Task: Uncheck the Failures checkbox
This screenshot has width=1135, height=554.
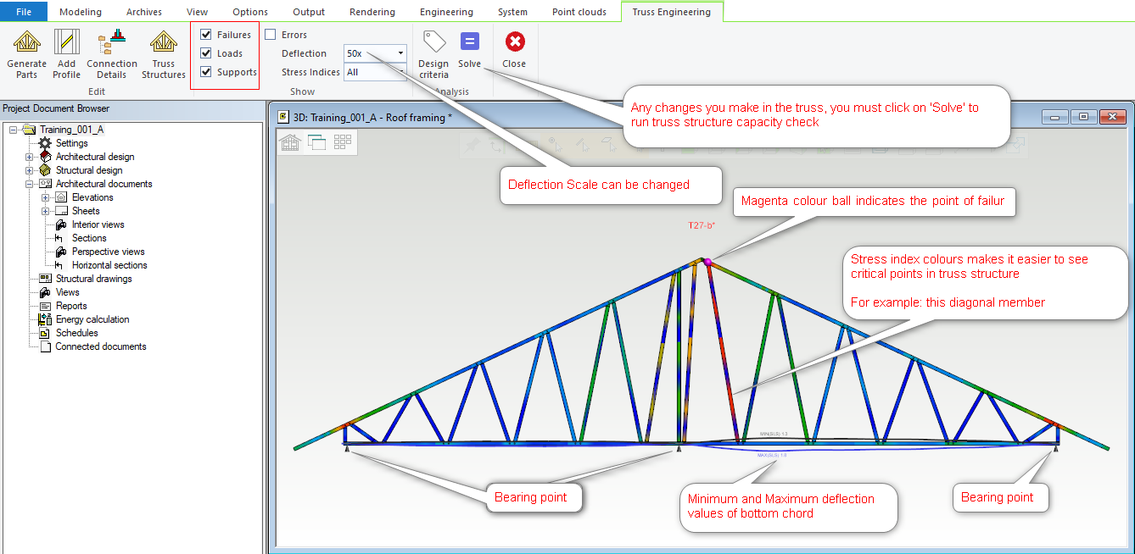Action: [206, 35]
